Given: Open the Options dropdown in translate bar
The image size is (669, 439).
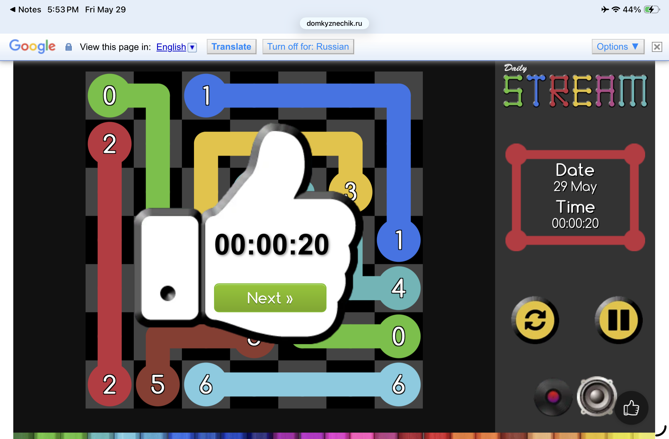Looking at the screenshot, I should point(618,47).
